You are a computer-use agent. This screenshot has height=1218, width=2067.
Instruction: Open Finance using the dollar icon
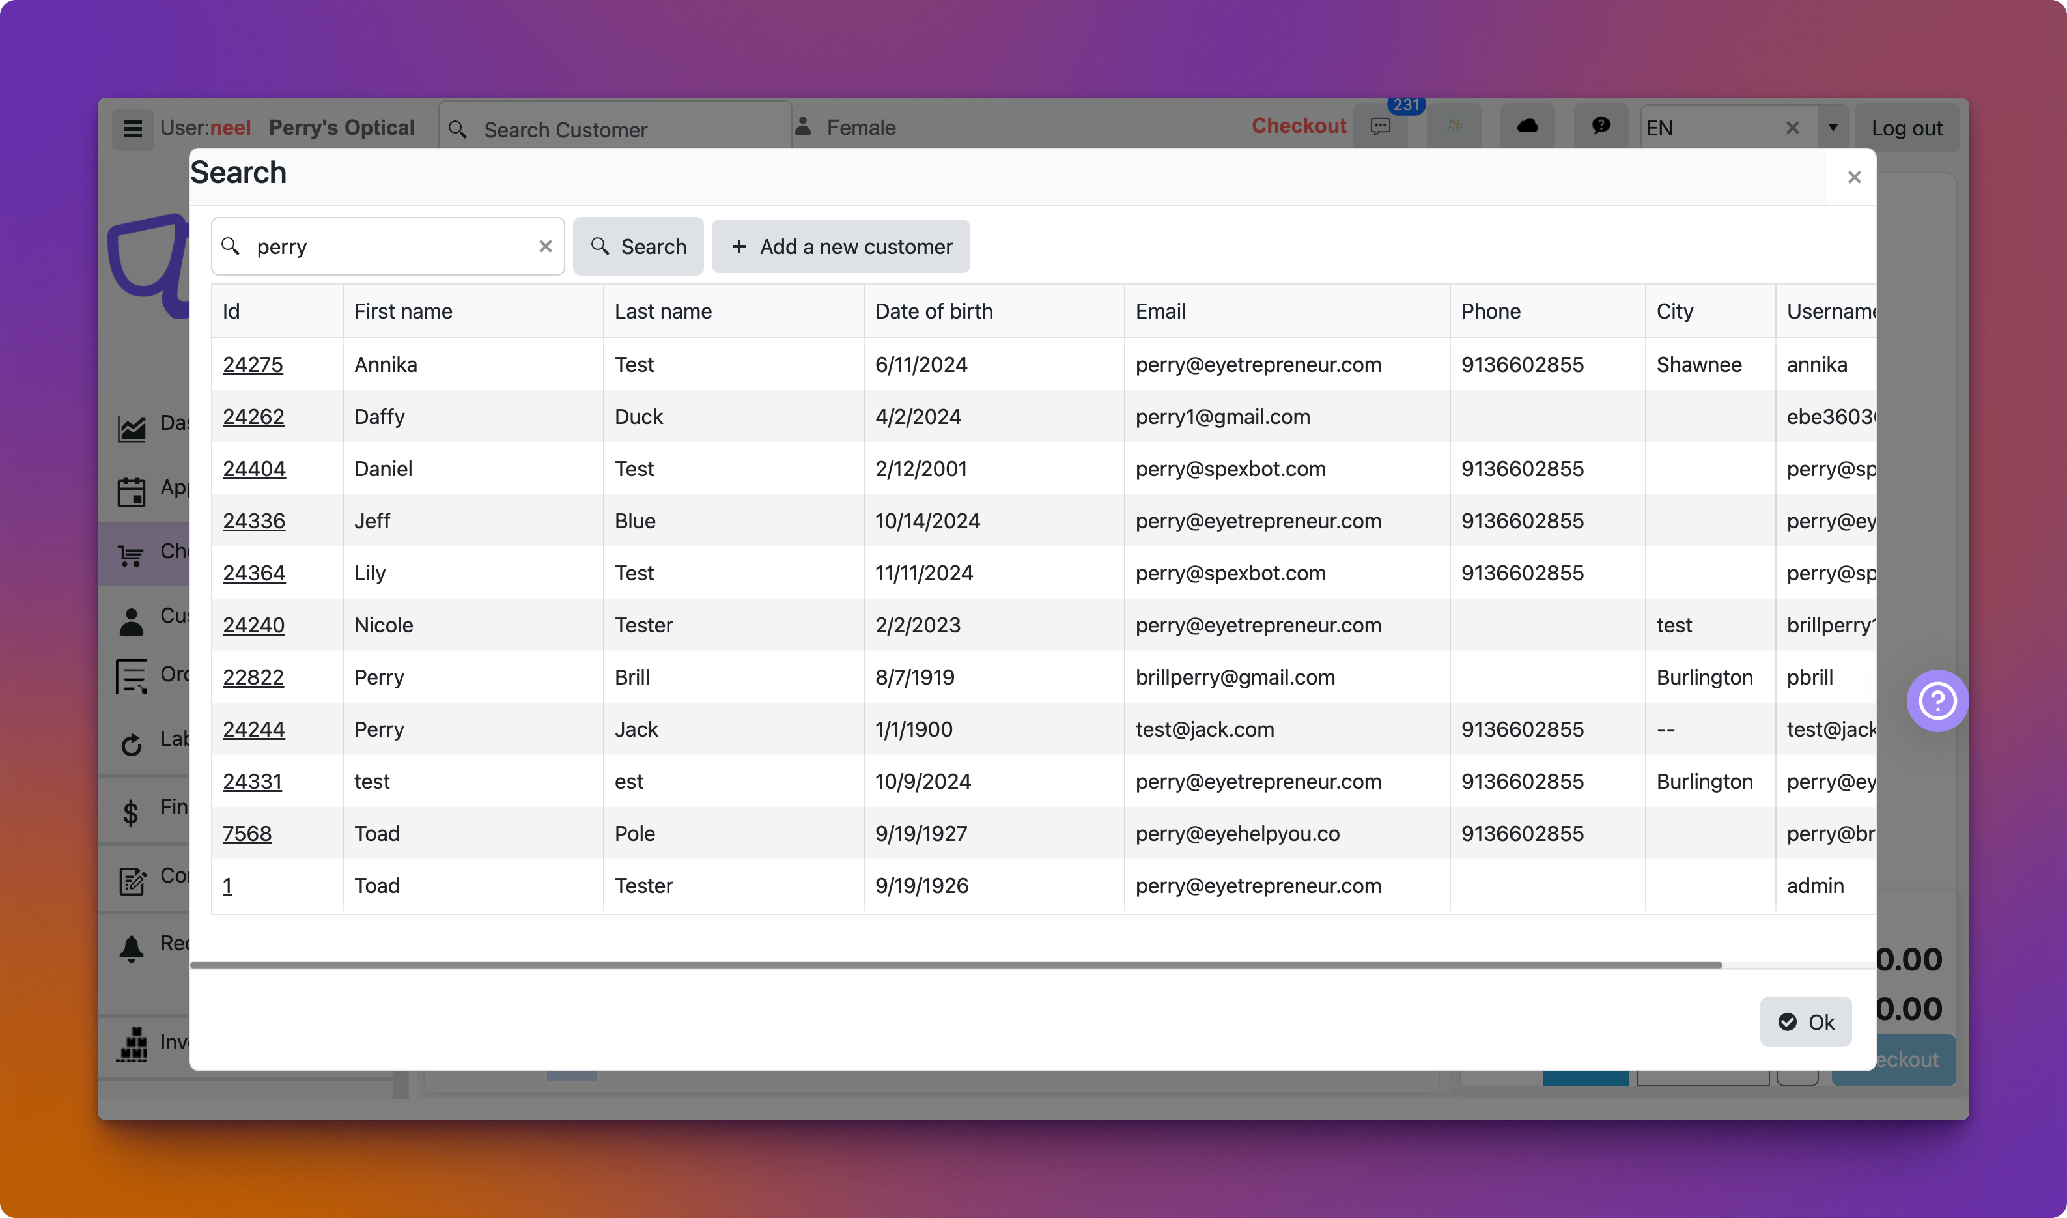point(132,811)
